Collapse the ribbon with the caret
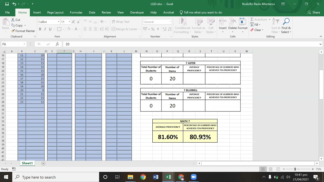 321,36
